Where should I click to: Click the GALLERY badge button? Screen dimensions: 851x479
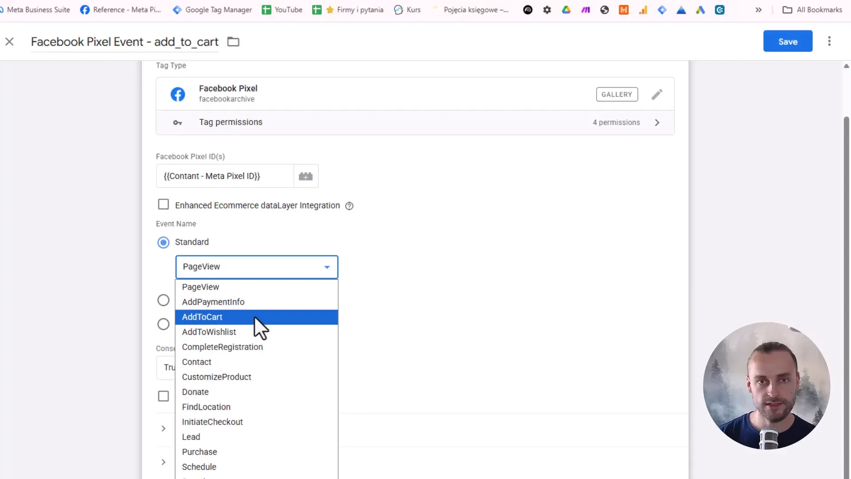(x=617, y=94)
